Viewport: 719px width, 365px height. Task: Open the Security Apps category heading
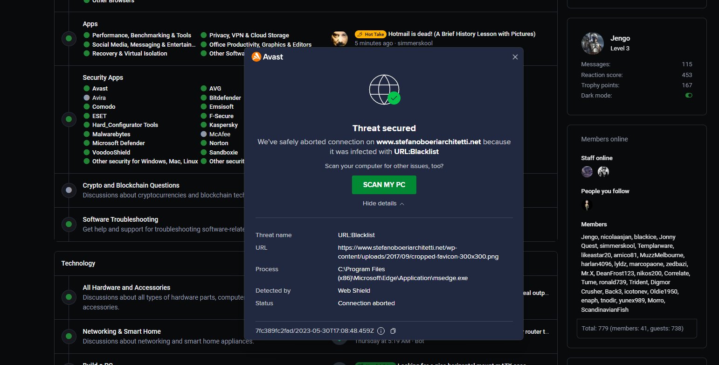pos(103,77)
